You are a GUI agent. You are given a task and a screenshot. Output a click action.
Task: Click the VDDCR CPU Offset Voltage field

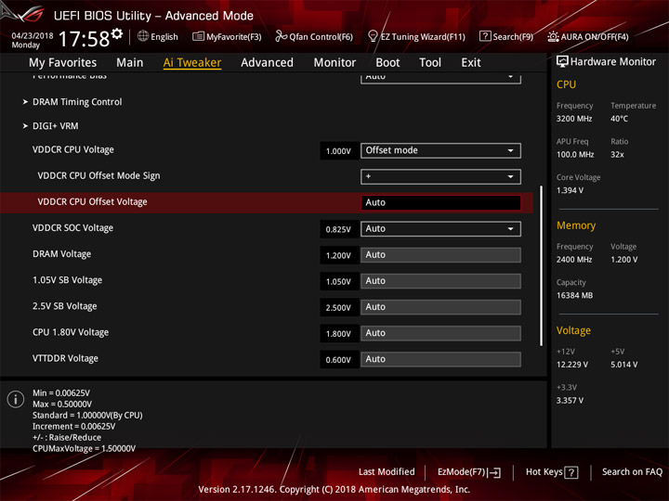(440, 202)
